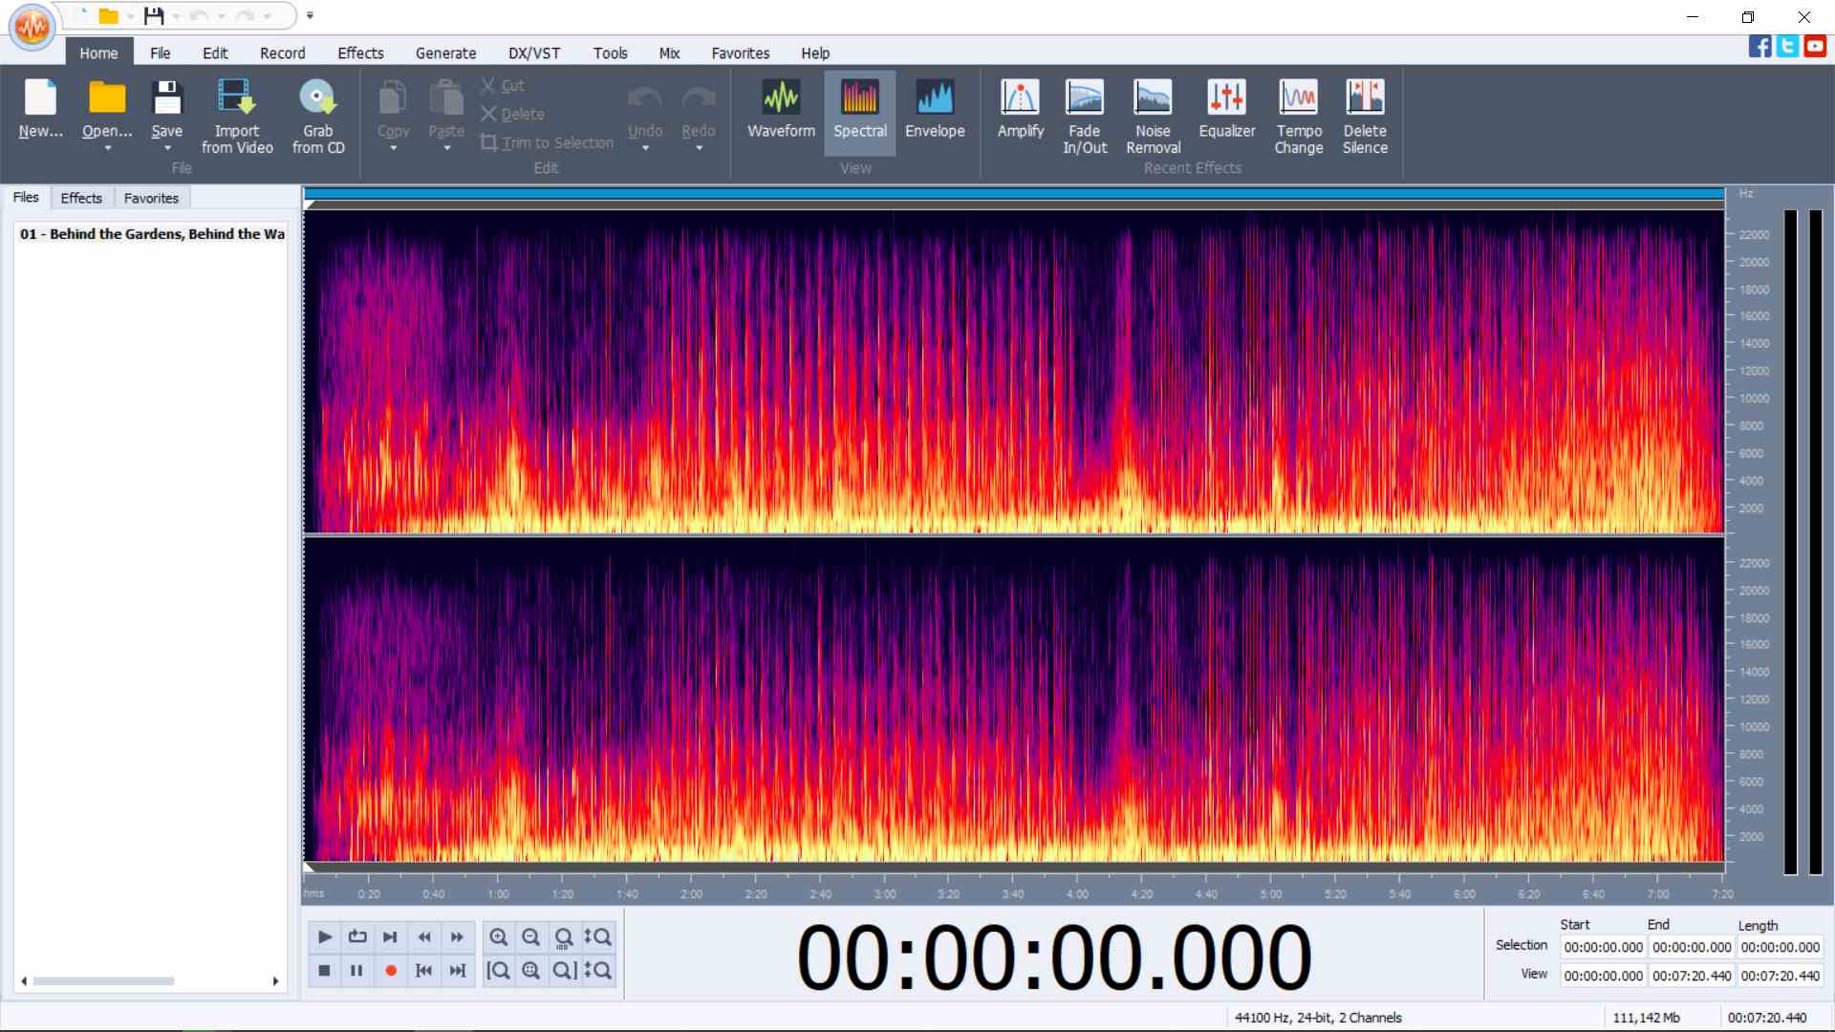Select file 01 - Behind the Gardens in list

152,234
